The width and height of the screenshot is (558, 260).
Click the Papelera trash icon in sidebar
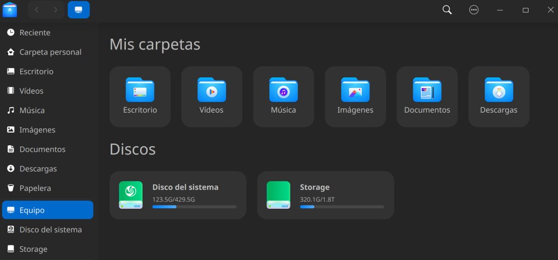pyautogui.click(x=11, y=188)
